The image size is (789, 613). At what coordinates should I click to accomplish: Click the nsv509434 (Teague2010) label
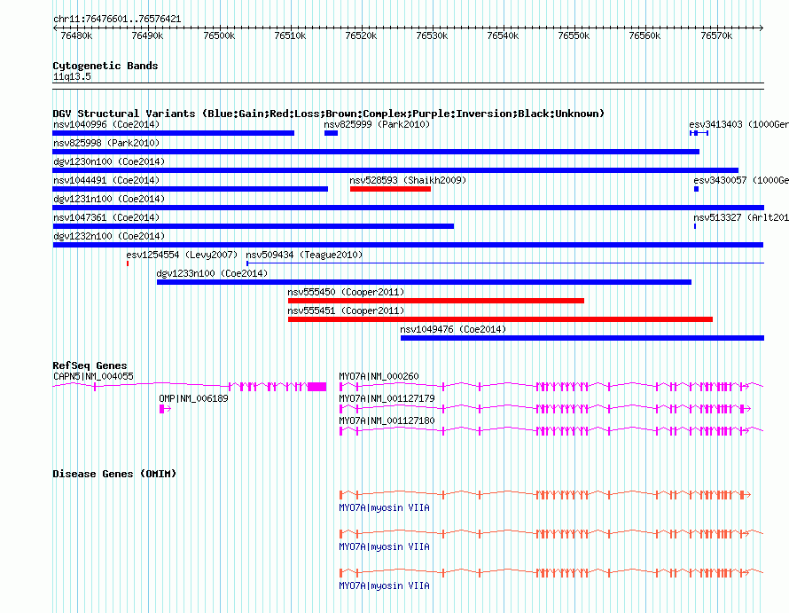click(304, 255)
